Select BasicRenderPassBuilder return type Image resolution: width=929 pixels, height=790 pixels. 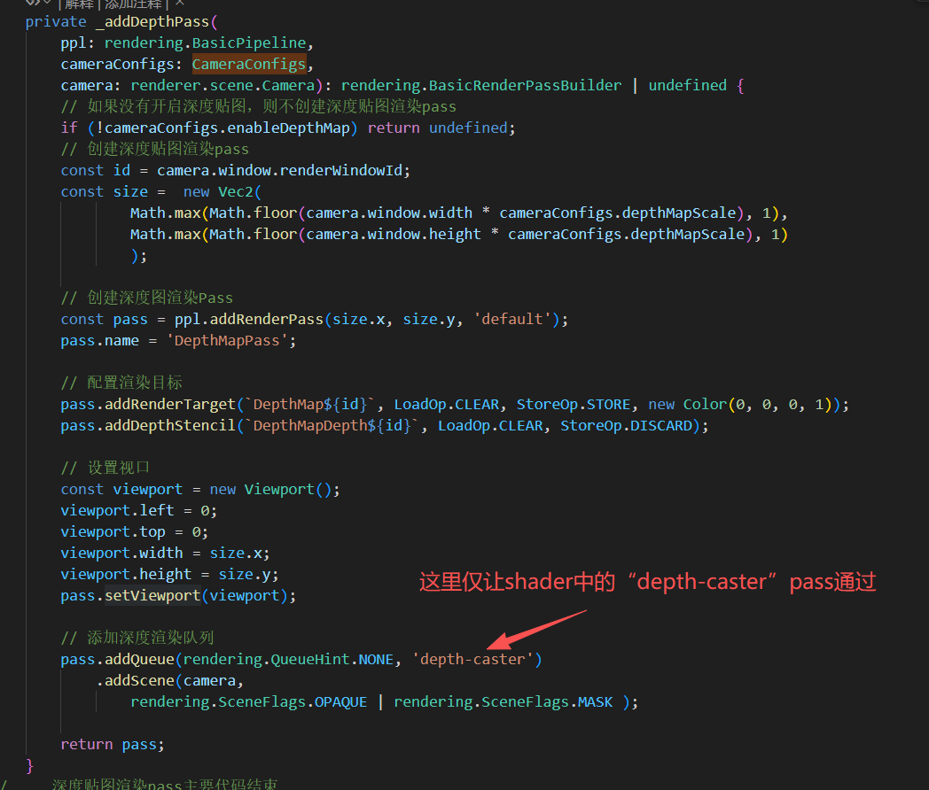click(525, 86)
